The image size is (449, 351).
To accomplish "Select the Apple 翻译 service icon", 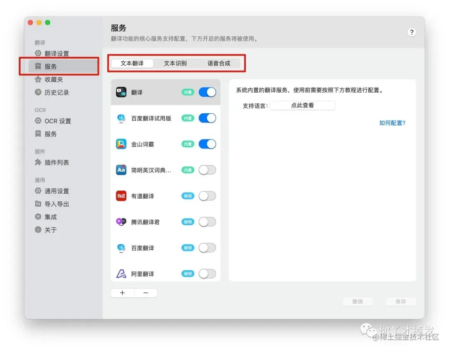I will 121,92.
